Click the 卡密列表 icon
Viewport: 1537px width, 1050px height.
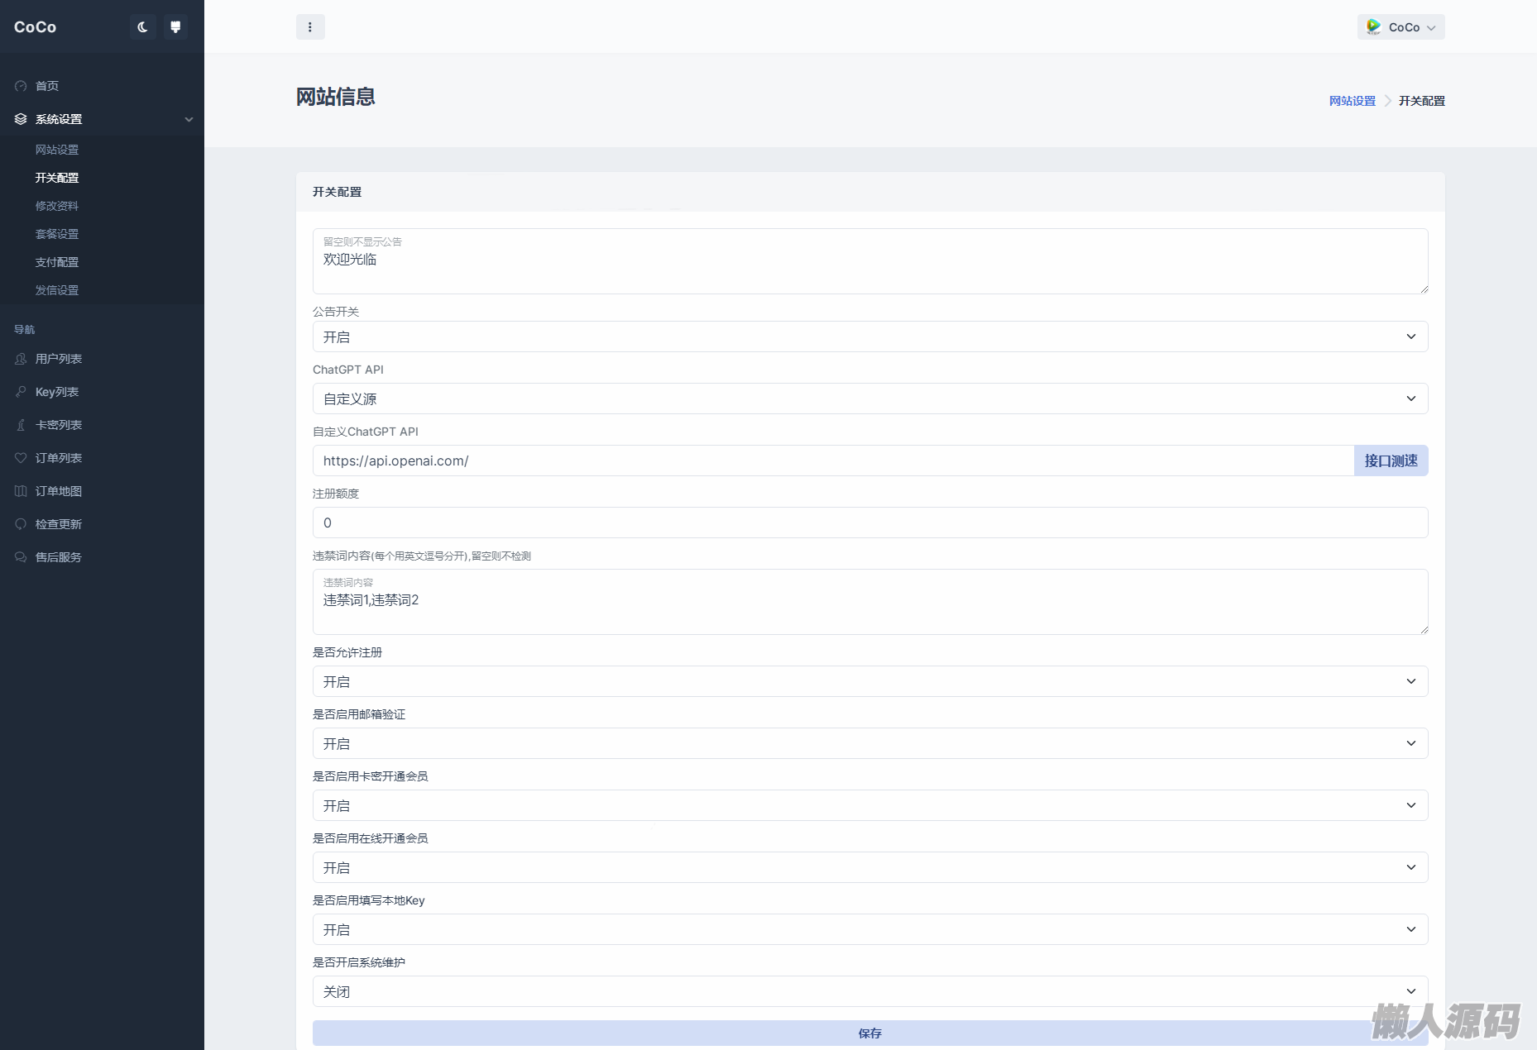coord(21,425)
